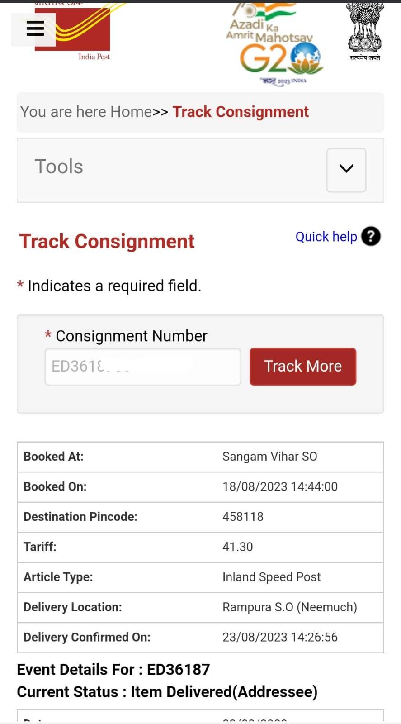The width and height of the screenshot is (401, 724).
Task: Click the red Track Consignment page heading
Action: pos(107,241)
